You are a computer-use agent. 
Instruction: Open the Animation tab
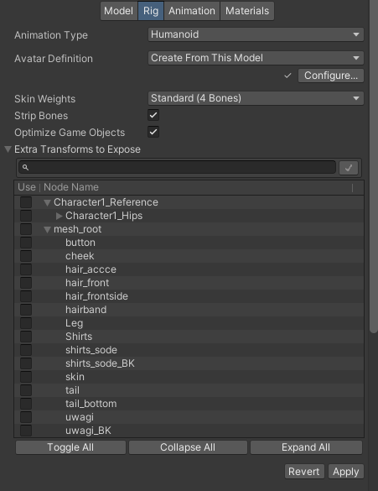(192, 11)
